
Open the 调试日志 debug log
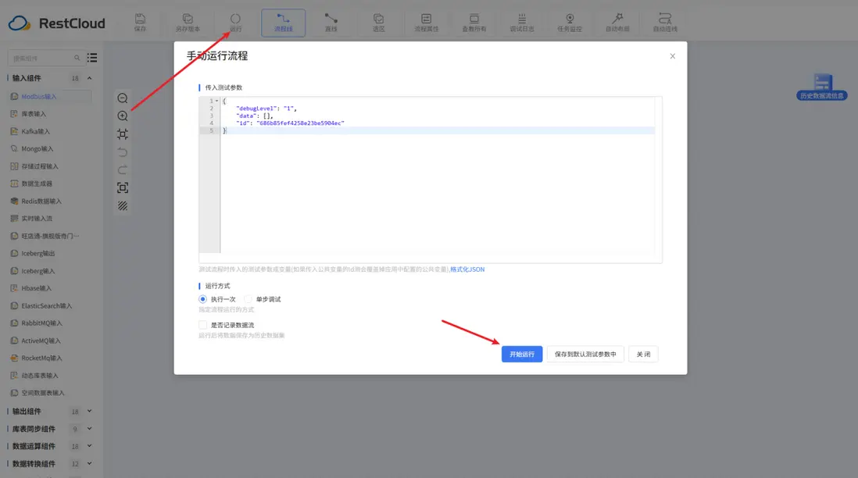point(522,23)
